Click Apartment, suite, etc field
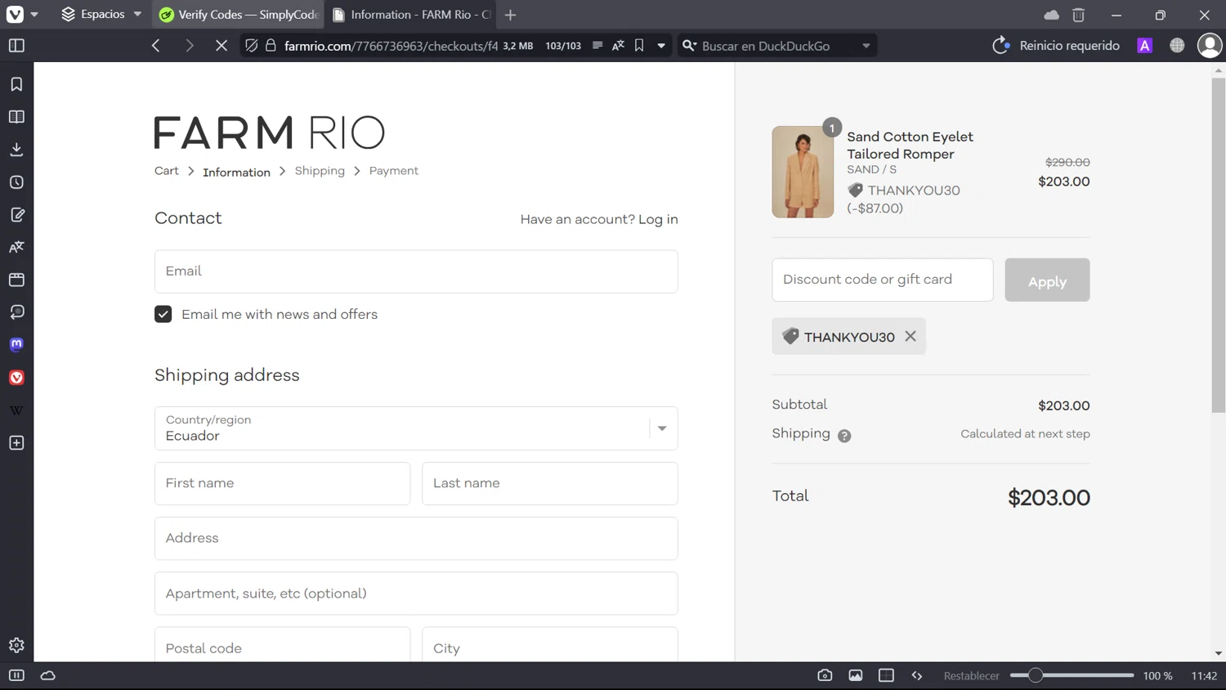 [x=416, y=594]
